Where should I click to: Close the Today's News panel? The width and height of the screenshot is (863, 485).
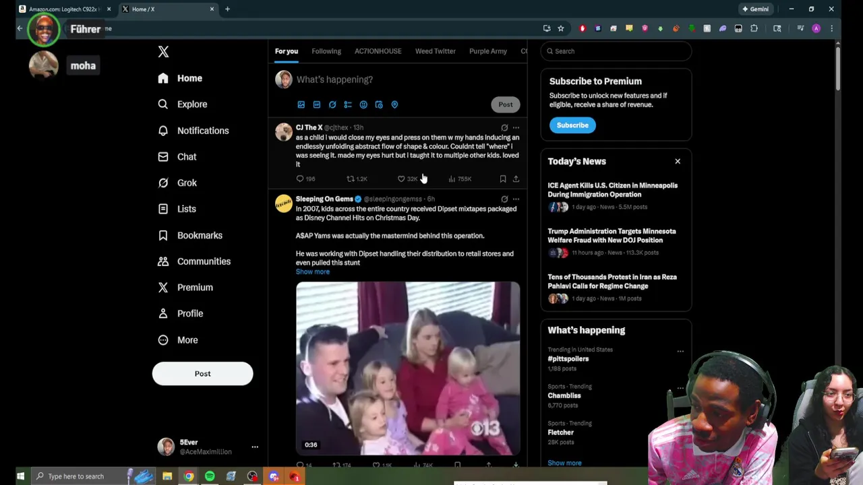[x=678, y=162]
